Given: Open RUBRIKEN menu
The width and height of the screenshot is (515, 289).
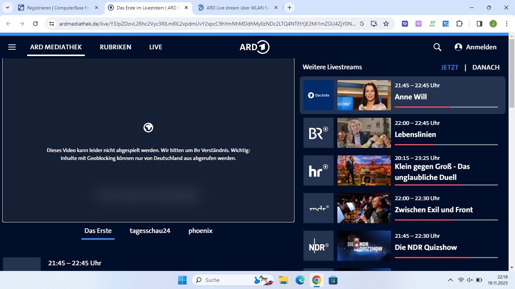Looking at the screenshot, I should [115, 47].
